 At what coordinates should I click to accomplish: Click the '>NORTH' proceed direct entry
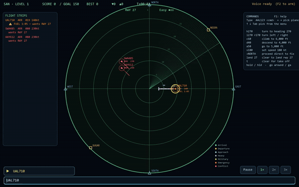270,54
